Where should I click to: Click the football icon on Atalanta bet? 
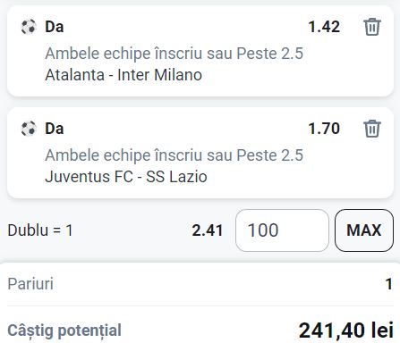(x=29, y=27)
